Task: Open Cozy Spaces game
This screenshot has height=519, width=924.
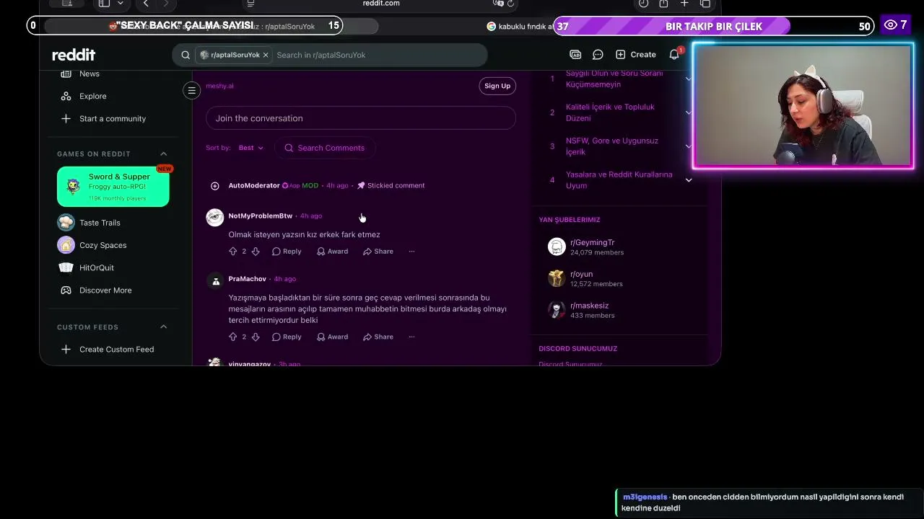Action: (x=103, y=245)
